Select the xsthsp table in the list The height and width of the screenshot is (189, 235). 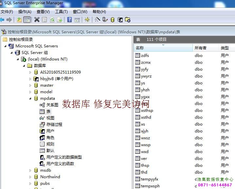147,111
